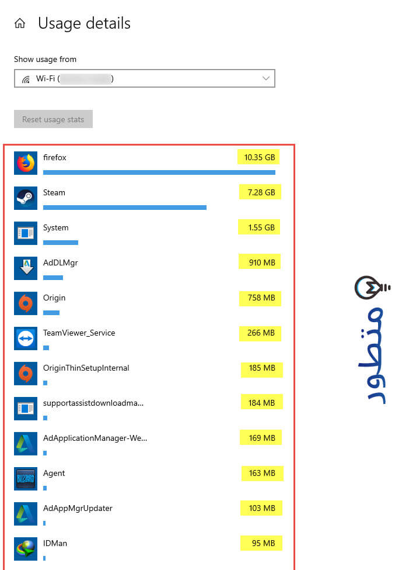
Task: Click the Steam app icon
Action: (26, 198)
